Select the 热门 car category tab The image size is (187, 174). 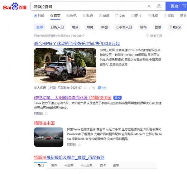[41, 165]
